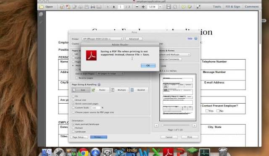Click the Help link in Print dialog
269x156 pixels.
tap(190, 39)
